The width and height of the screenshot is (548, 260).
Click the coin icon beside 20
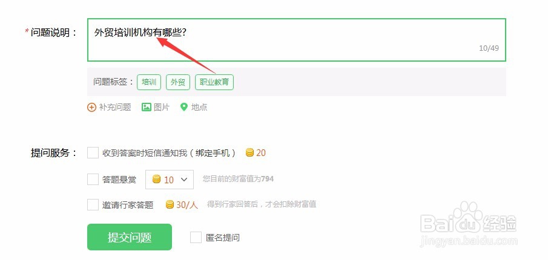[249, 152]
